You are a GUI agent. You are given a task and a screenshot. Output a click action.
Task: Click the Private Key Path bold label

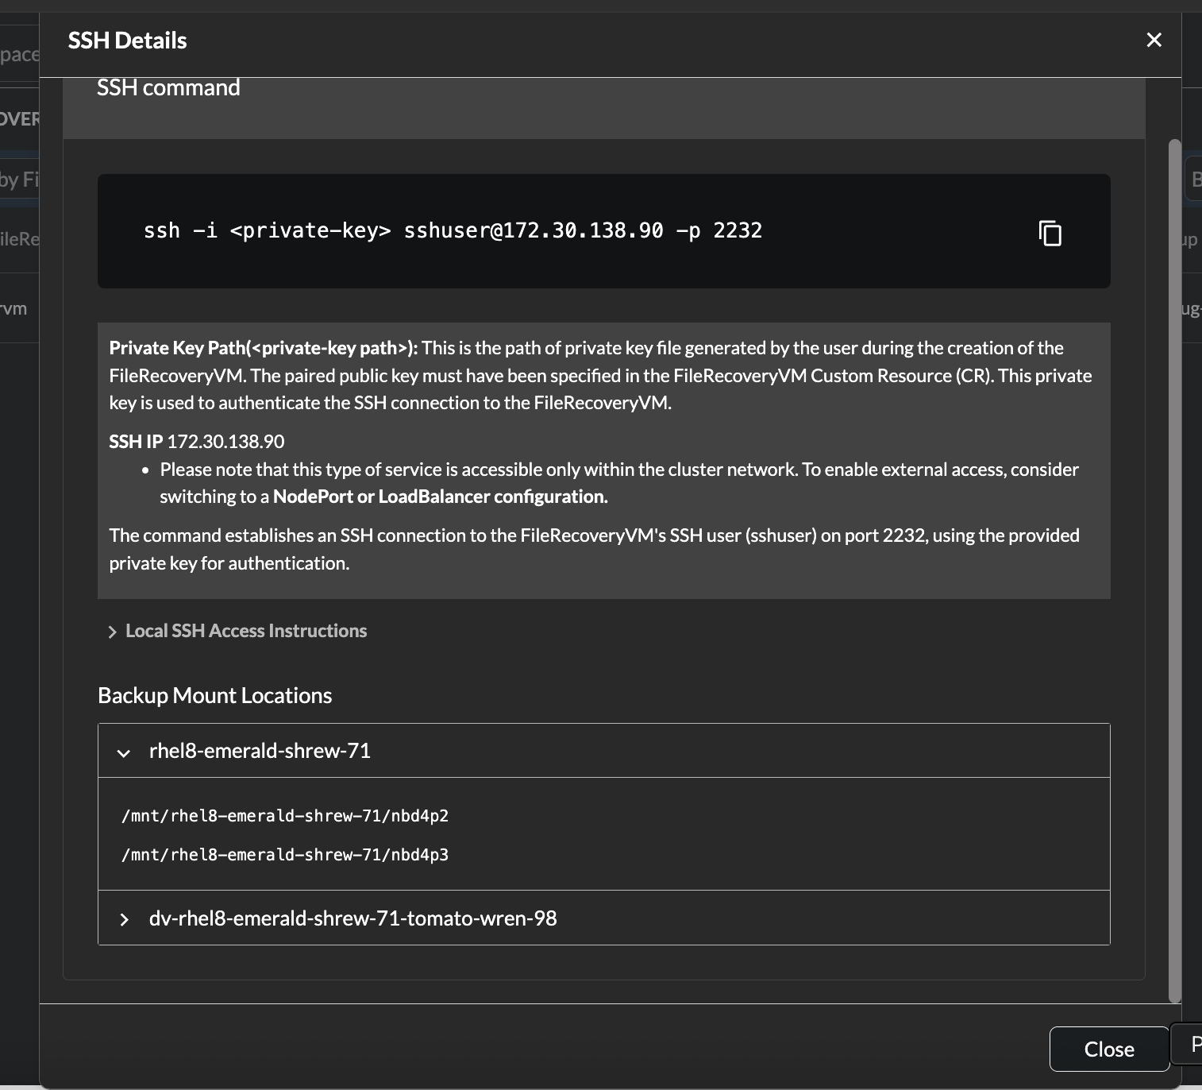263,348
